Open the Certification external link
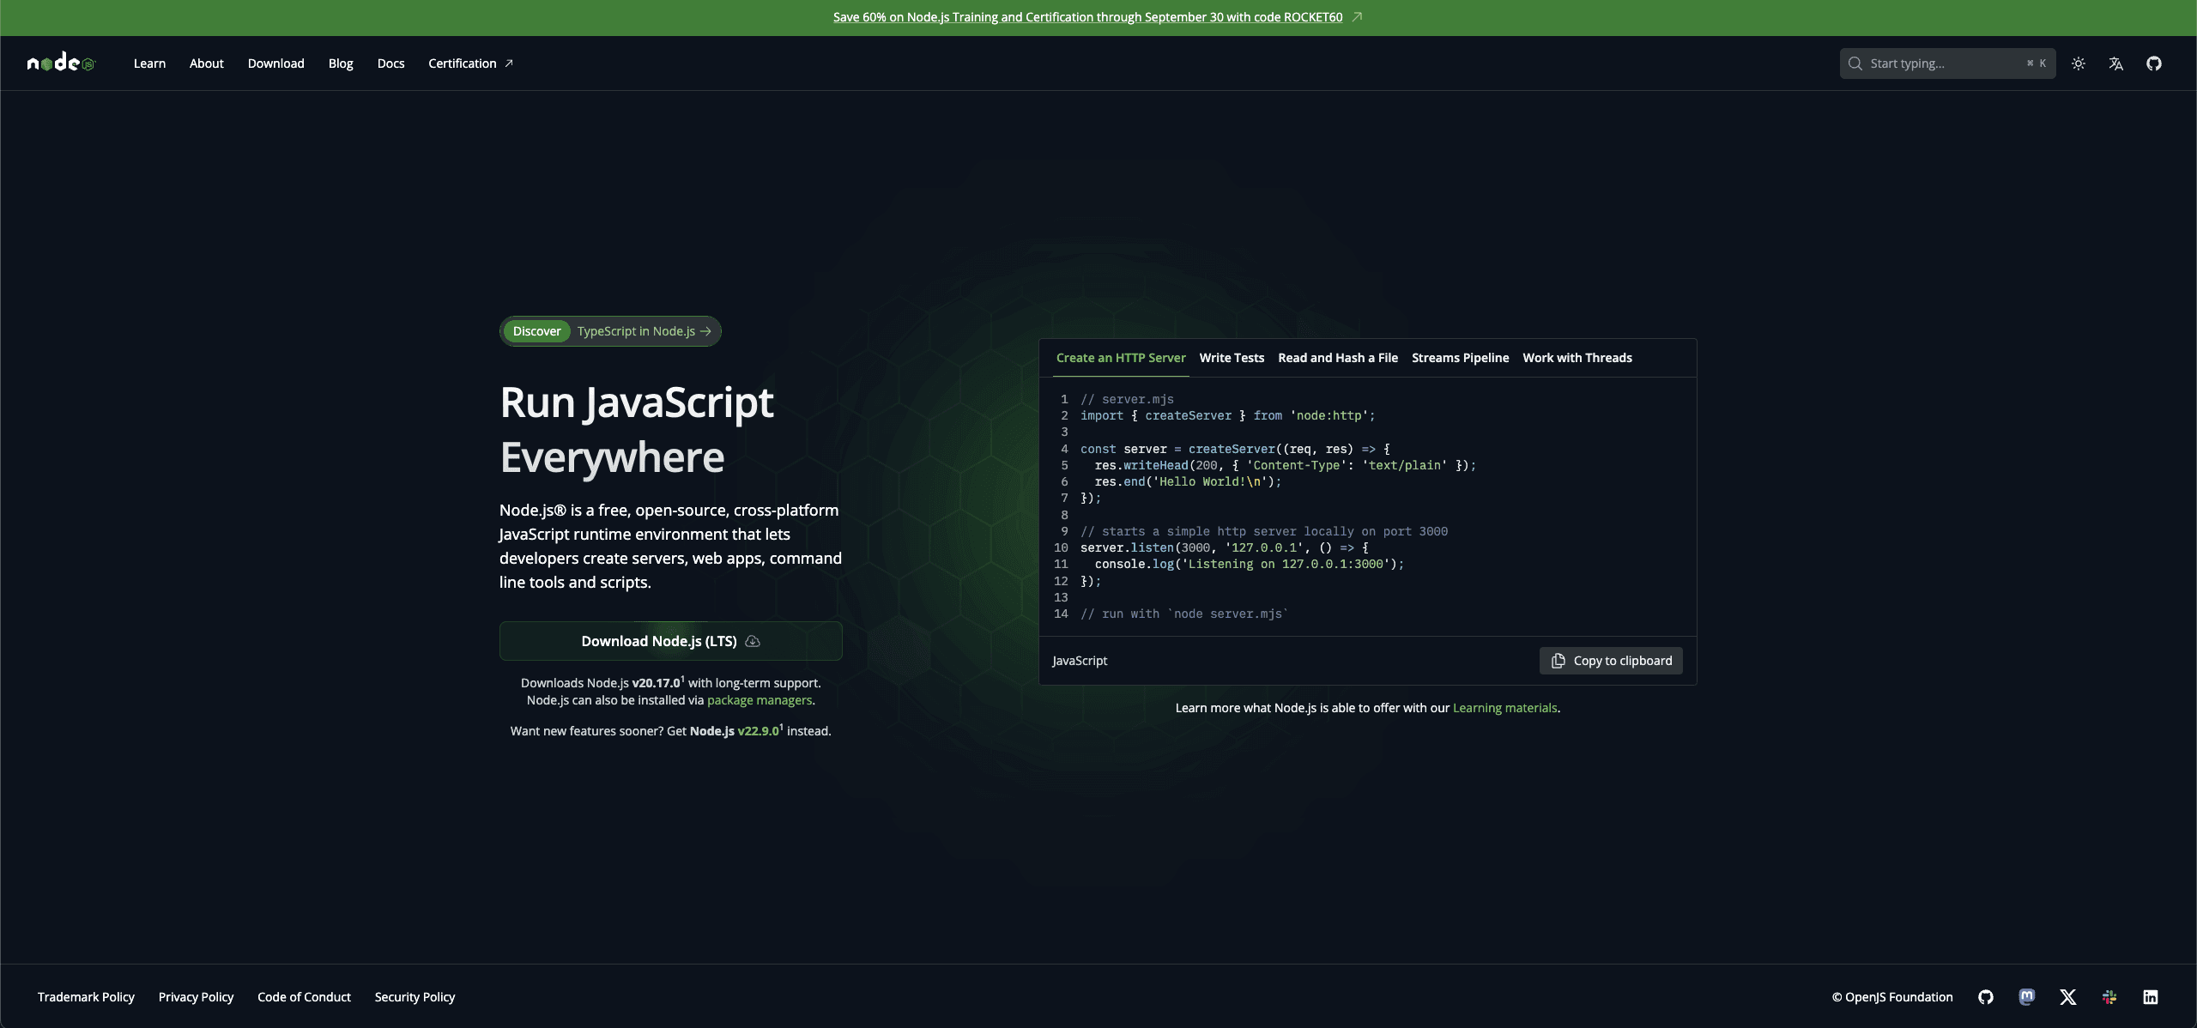The height and width of the screenshot is (1028, 2197). (x=470, y=63)
